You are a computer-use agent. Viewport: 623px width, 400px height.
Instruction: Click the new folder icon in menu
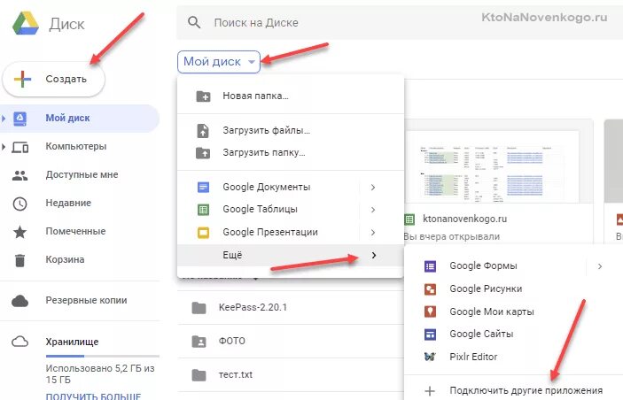point(203,96)
